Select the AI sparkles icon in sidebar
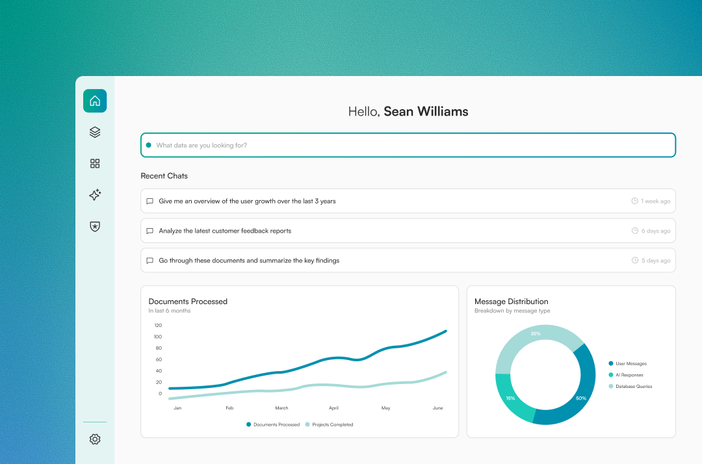The width and height of the screenshot is (702, 464). 95,194
